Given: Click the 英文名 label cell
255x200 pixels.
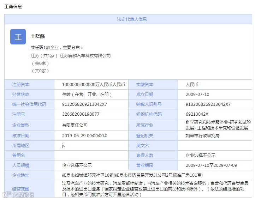Looking at the screenshot, I should 153,146.
